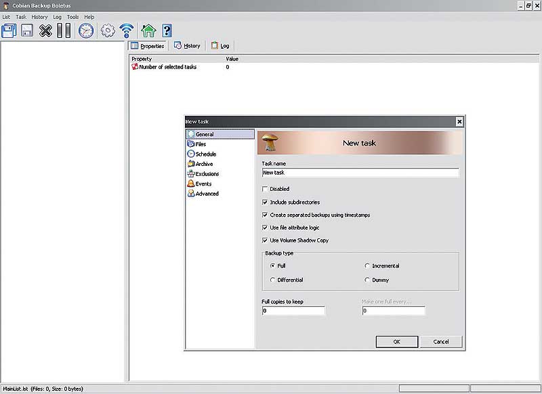
Task: Close the New task dialog
Action: 459,122
